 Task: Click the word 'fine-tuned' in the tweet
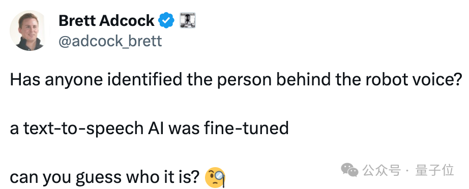click(246, 128)
